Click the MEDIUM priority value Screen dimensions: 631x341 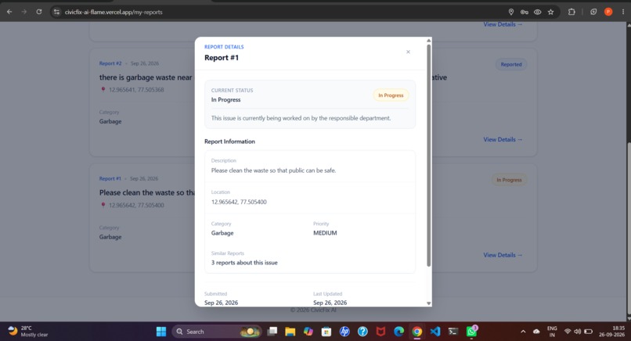click(x=325, y=233)
